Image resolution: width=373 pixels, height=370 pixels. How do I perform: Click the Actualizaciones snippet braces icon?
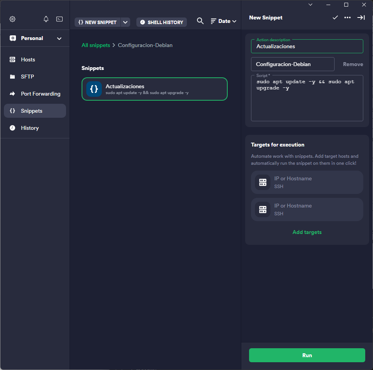pos(94,89)
